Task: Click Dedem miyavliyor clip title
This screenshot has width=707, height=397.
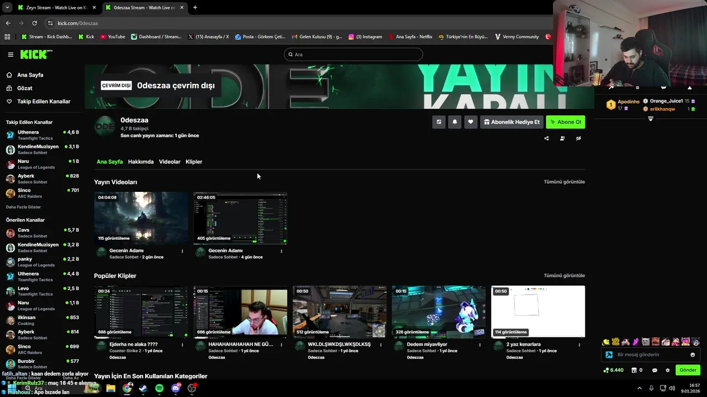Action: (x=427, y=344)
